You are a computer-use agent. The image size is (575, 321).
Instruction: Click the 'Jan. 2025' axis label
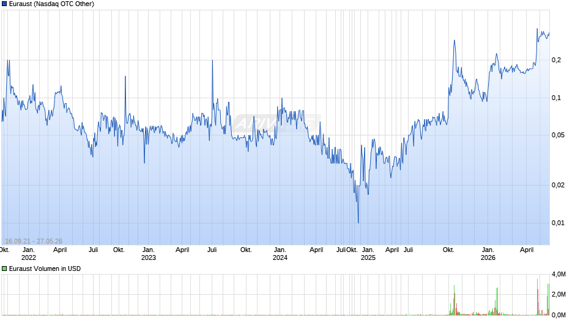tap(368, 254)
